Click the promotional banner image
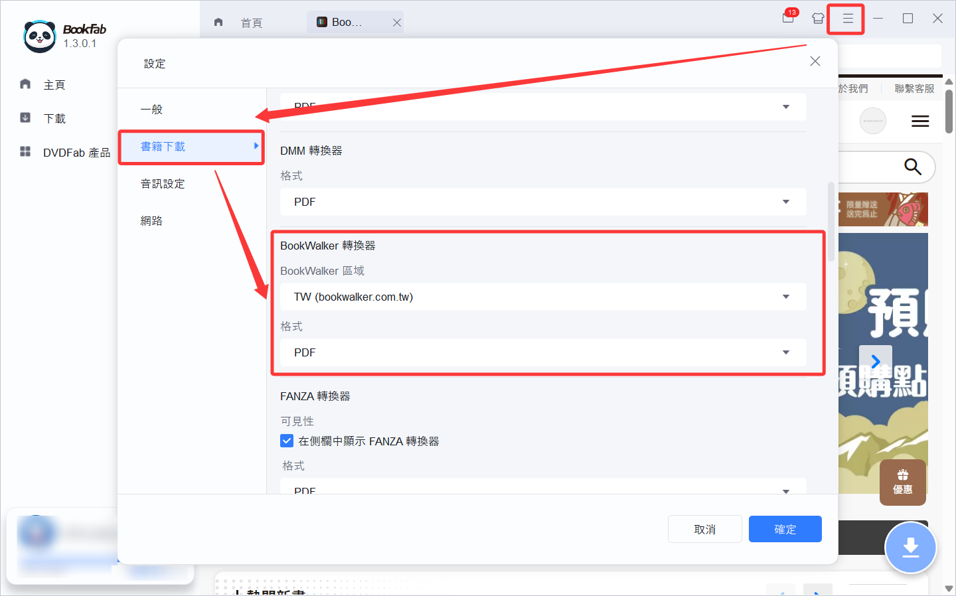The height and width of the screenshot is (596, 956). pyautogui.click(x=884, y=362)
